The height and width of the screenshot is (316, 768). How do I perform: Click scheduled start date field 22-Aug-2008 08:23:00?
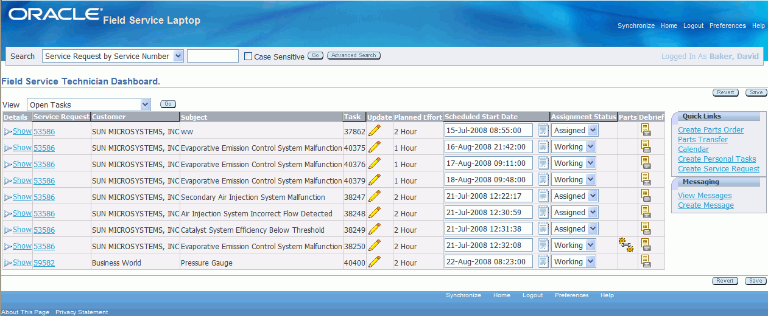tap(488, 261)
